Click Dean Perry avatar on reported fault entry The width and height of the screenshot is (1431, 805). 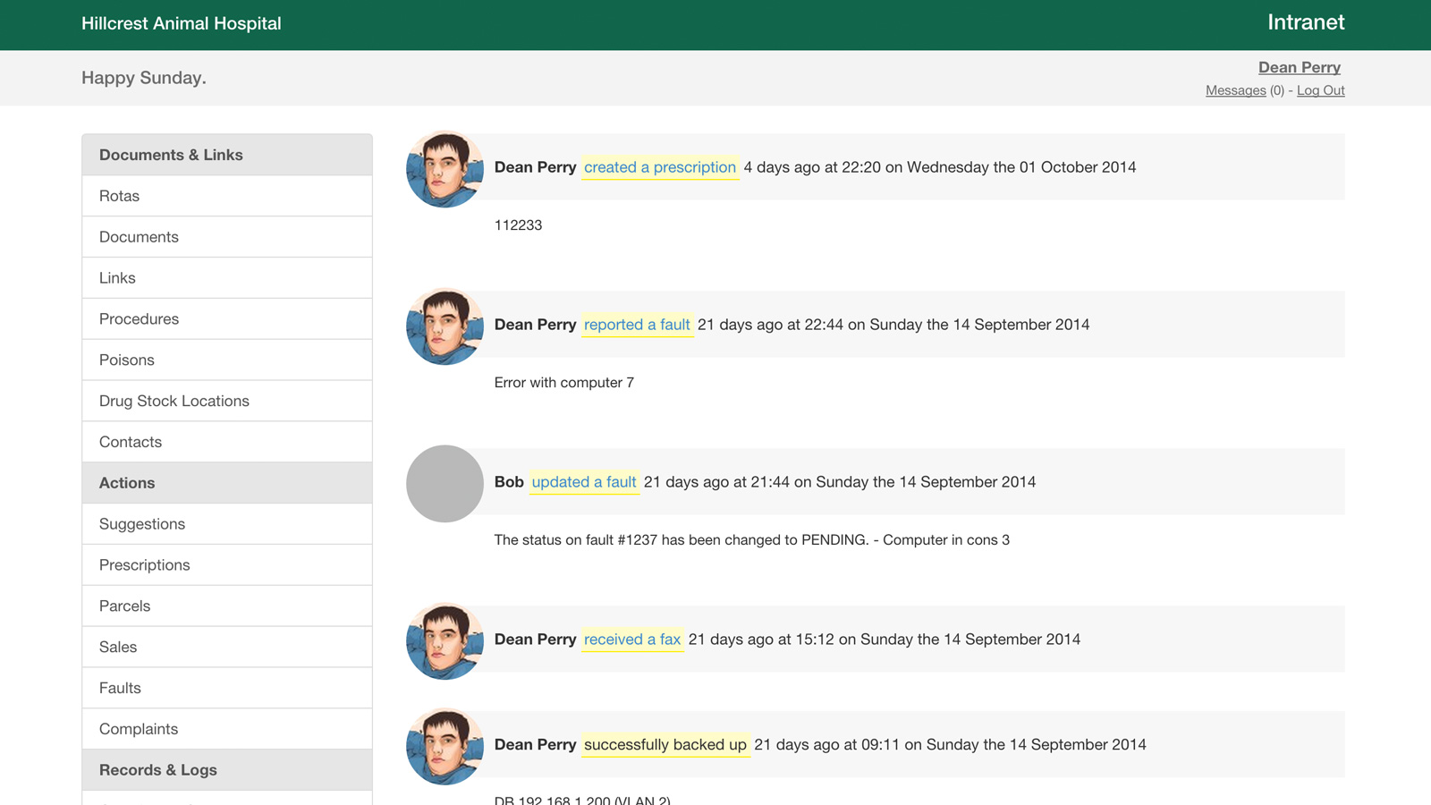tap(445, 326)
